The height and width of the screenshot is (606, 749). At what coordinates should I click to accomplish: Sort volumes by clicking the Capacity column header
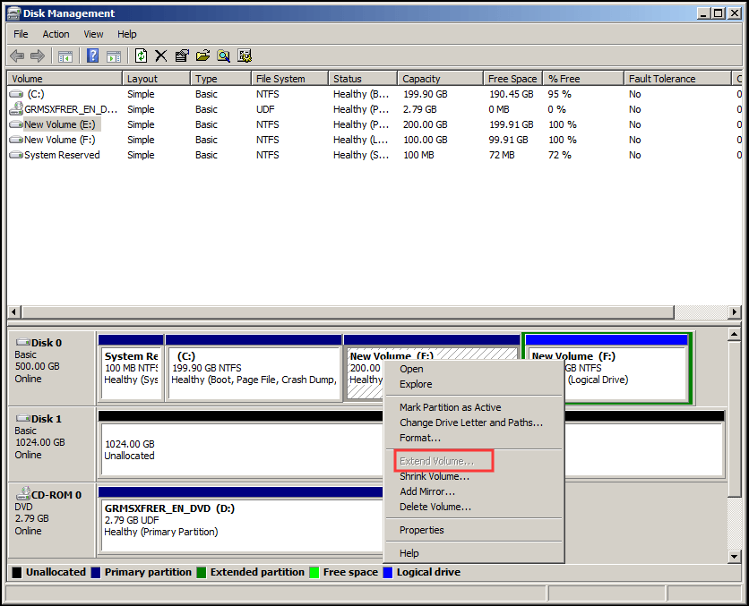pyautogui.click(x=421, y=78)
